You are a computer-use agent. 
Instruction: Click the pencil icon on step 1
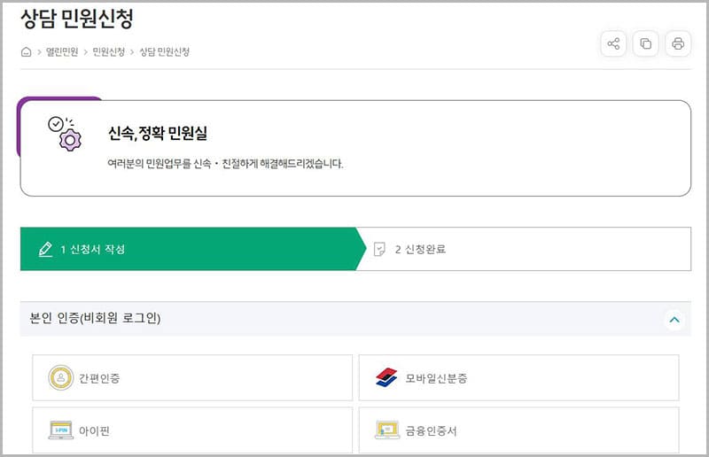coord(46,249)
